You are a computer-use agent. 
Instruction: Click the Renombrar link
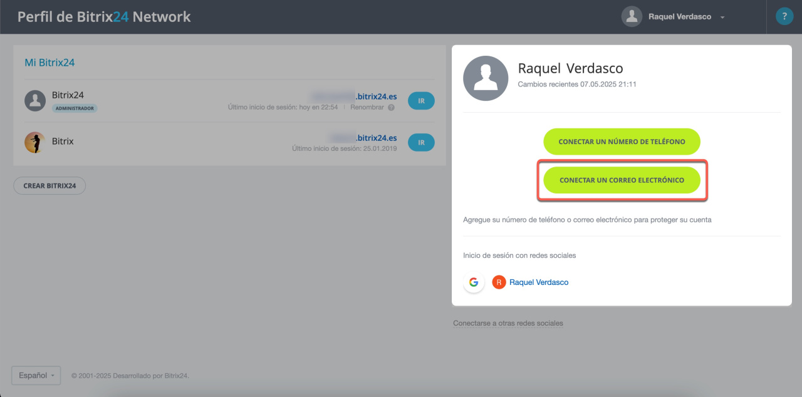point(368,108)
